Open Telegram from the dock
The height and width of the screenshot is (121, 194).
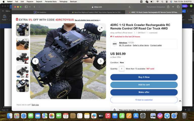point(167,116)
